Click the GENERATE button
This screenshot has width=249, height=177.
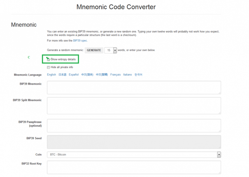click(94, 50)
